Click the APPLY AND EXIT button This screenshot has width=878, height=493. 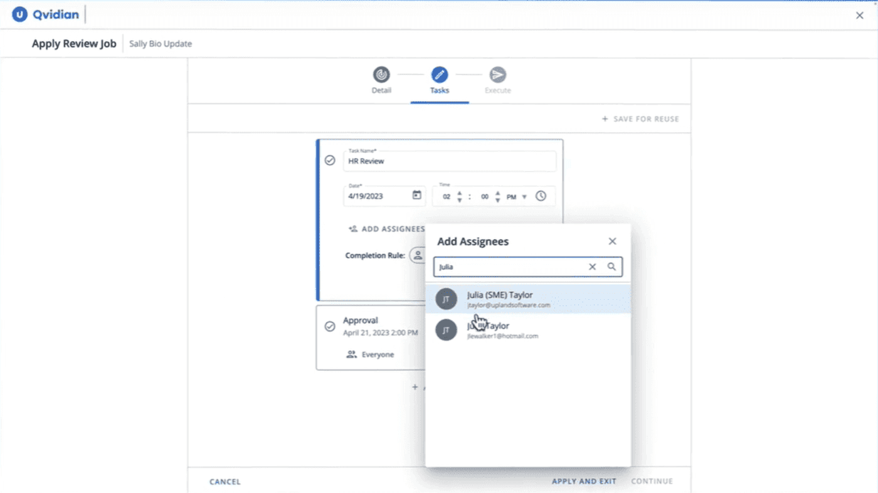click(x=584, y=481)
